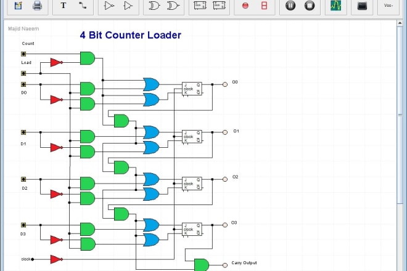Select the red inverter below the D0 input

click(x=56, y=100)
